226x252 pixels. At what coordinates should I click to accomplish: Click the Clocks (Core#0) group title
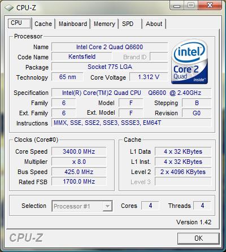(x=36, y=140)
